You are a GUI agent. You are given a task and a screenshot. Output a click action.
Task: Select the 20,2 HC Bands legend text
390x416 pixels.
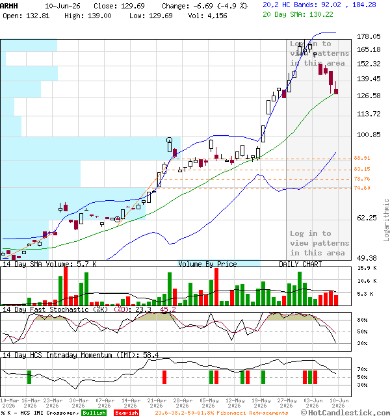319,5
